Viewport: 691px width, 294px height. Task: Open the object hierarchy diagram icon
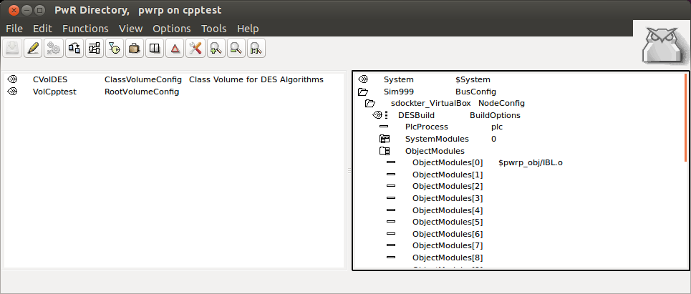point(95,48)
